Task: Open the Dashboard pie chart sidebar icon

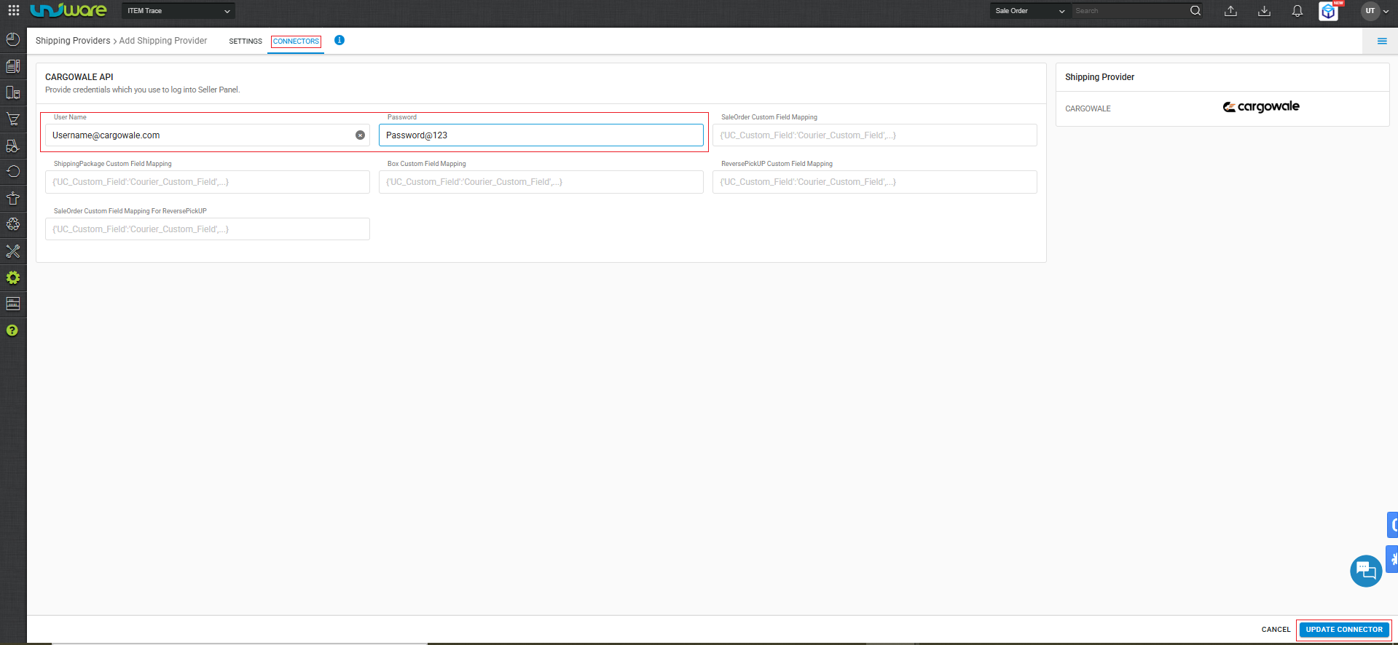Action: click(x=13, y=39)
